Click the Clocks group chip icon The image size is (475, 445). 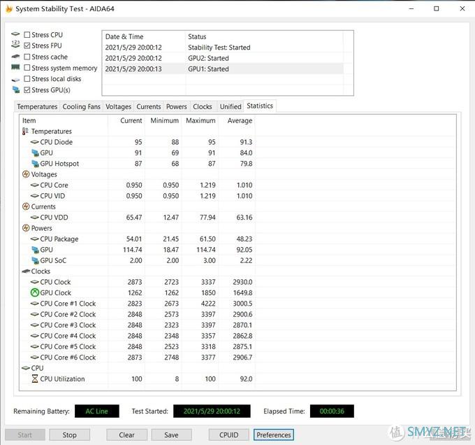(x=26, y=271)
